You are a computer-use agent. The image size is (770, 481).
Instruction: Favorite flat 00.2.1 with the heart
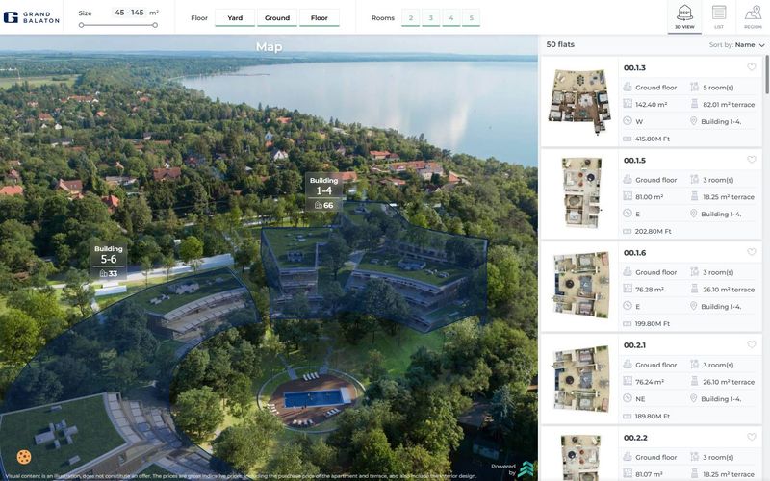pyautogui.click(x=751, y=344)
